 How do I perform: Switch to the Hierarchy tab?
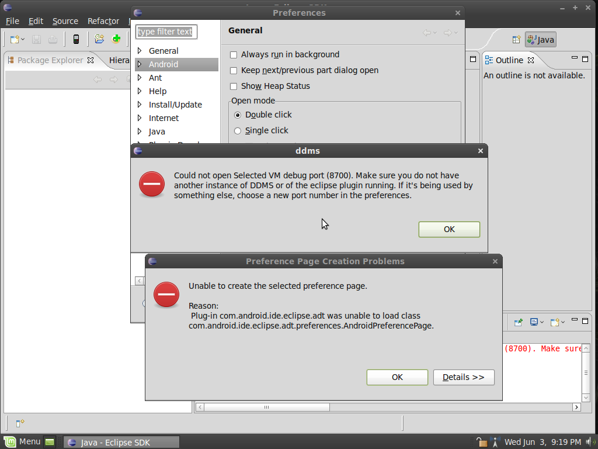(x=119, y=60)
